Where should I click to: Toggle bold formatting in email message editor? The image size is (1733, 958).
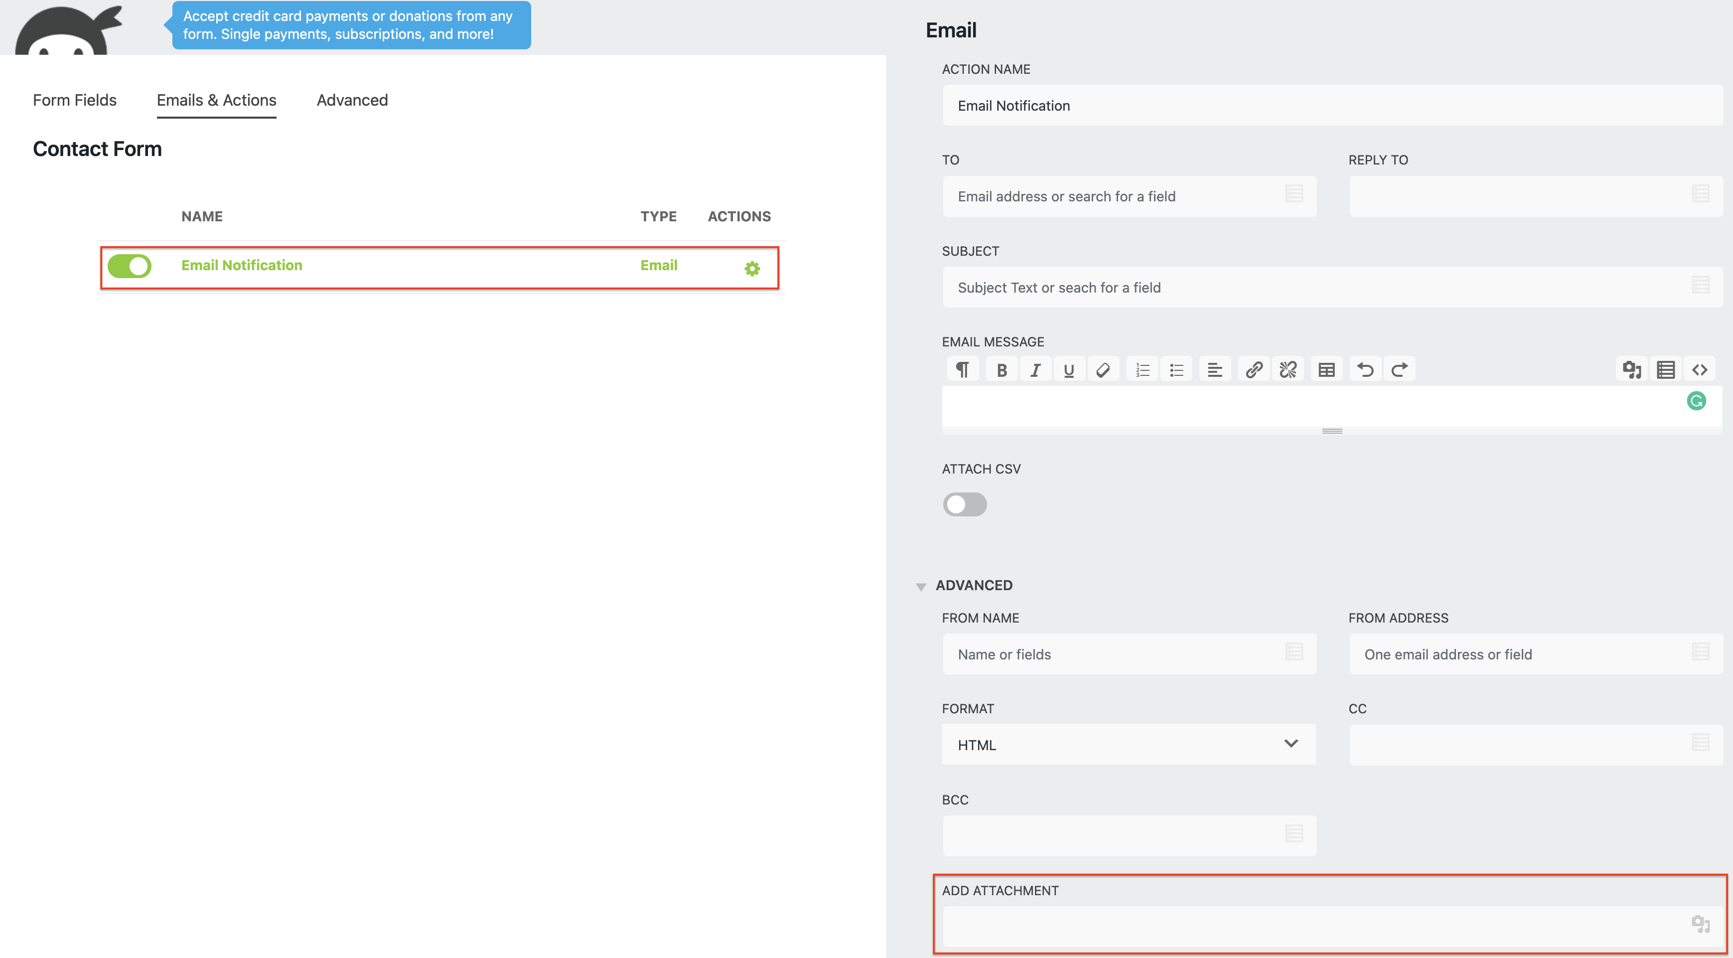pos(1001,369)
